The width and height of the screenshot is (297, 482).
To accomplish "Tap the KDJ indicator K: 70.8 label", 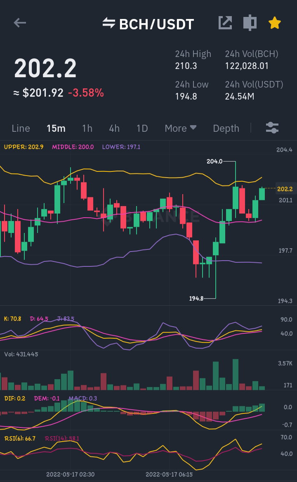I will (x=13, y=319).
